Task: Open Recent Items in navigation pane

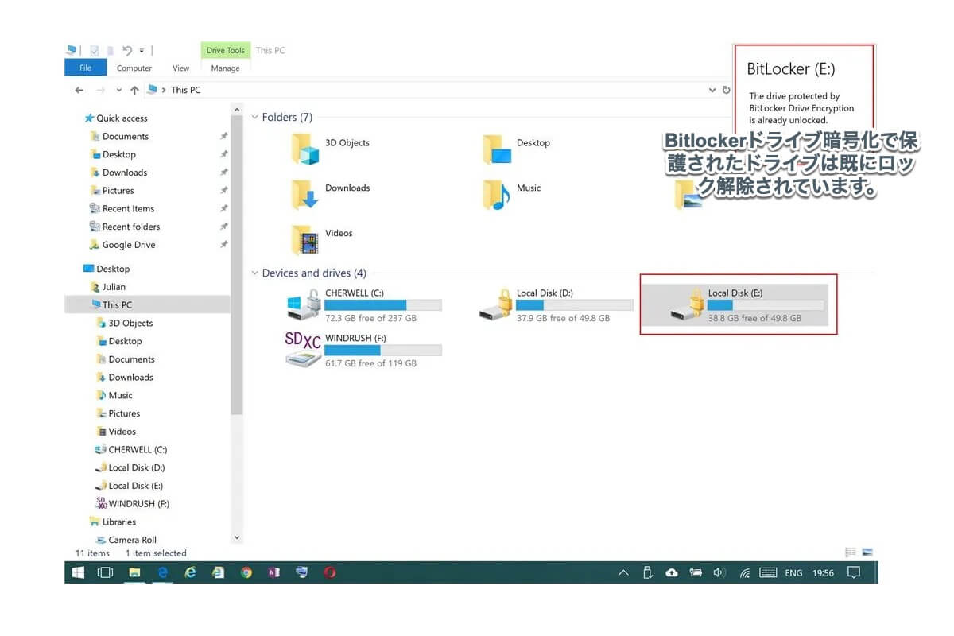Action: pyautogui.click(x=128, y=208)
